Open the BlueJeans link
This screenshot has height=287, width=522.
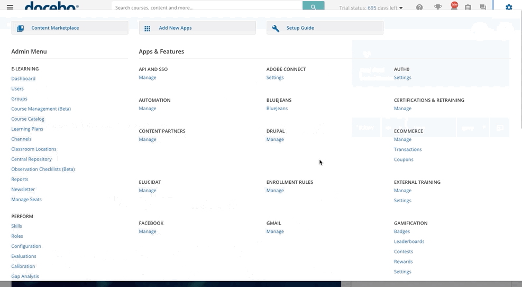(277, 109)
